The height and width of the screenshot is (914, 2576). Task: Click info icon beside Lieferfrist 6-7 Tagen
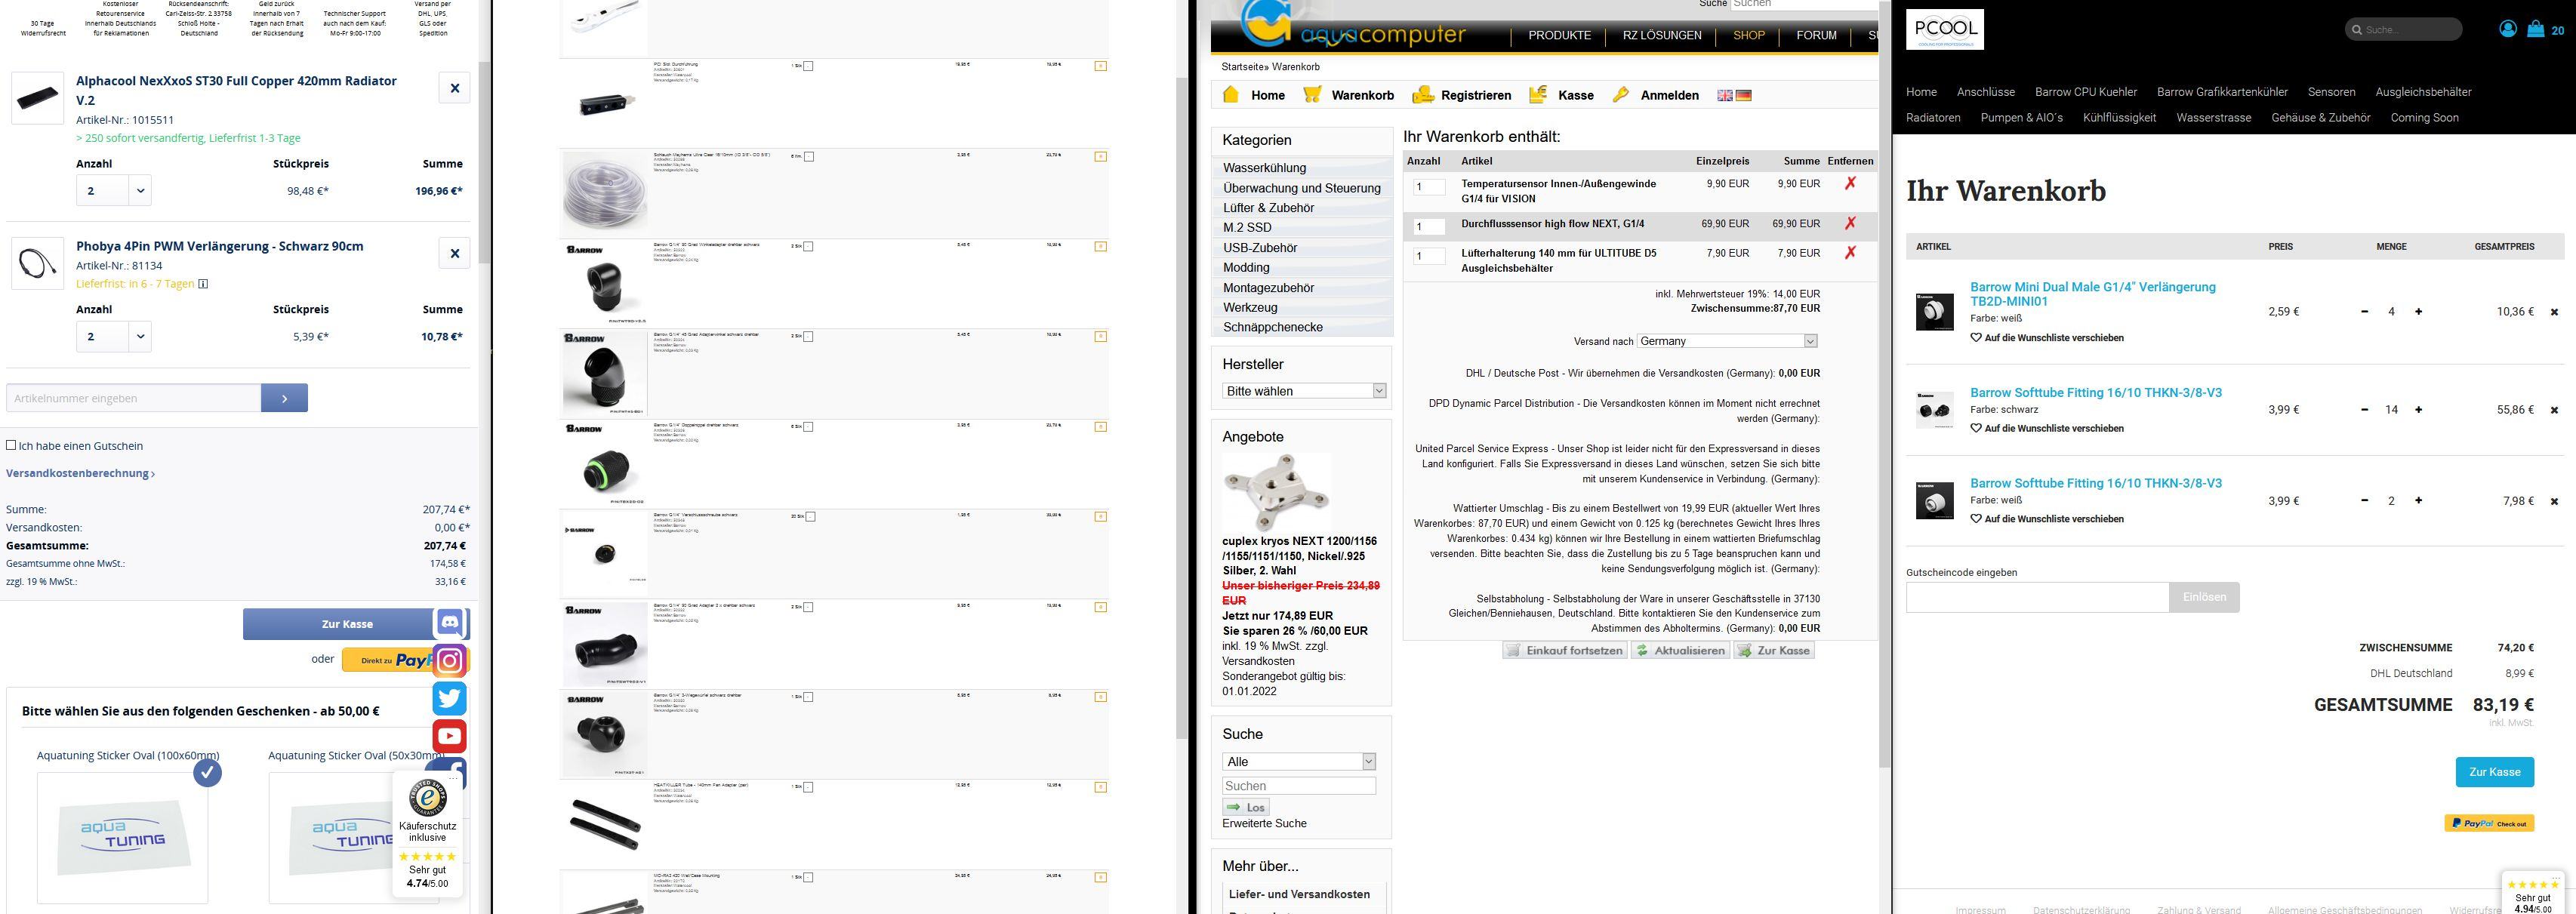tap(203, 284)
